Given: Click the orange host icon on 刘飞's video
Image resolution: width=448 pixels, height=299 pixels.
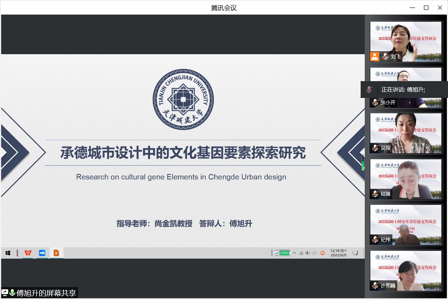Looking at the screenshot, I should point(375,56).
